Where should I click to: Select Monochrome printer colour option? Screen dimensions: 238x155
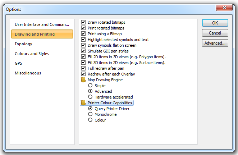(x=90, y=114)
